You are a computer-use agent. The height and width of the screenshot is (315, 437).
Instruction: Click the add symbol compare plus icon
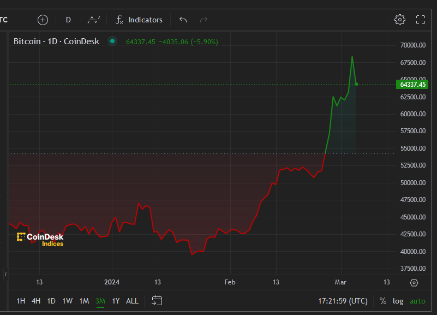coord(43,20)
